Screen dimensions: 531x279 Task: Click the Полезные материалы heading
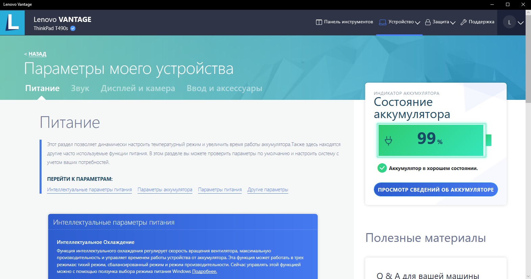[x=426, y=238]
